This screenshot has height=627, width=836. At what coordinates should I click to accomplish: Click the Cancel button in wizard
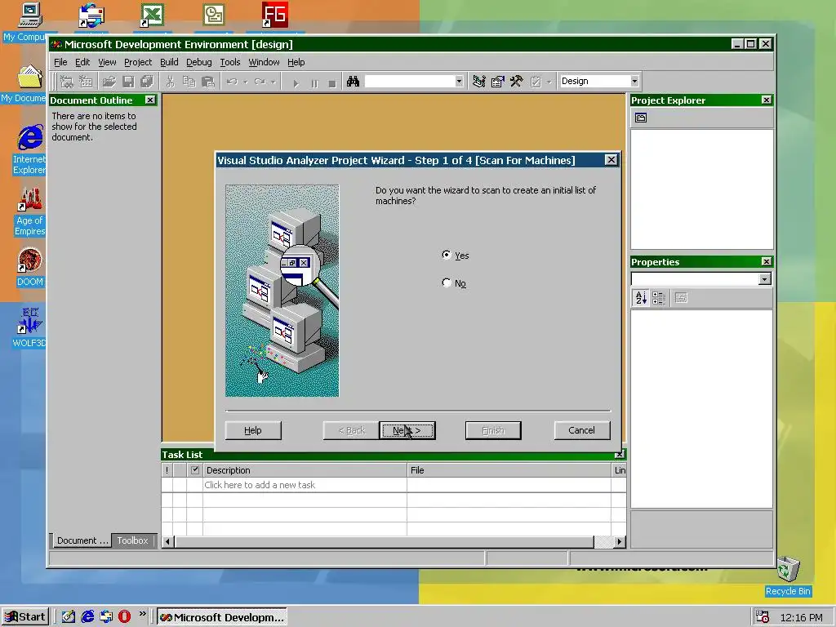click(581, 430)
